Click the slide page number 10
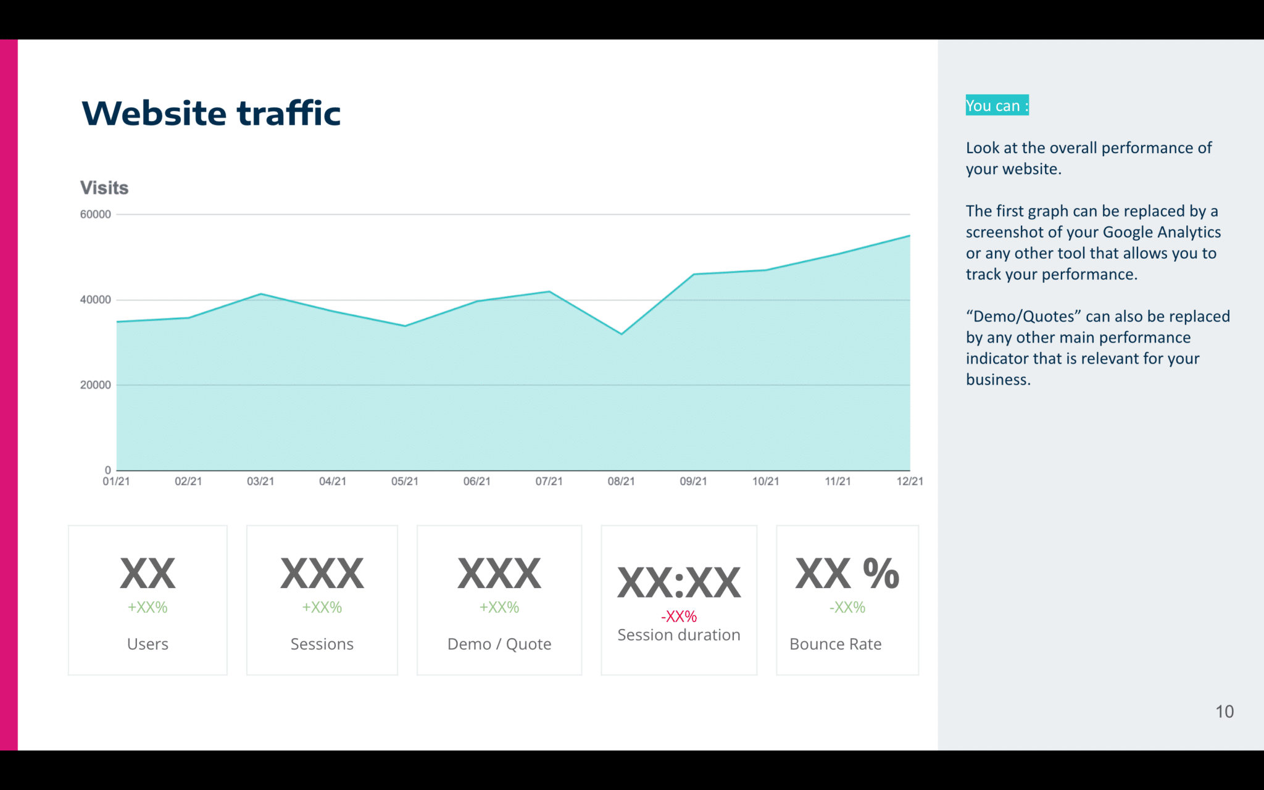 click(x=1224, y=712)
